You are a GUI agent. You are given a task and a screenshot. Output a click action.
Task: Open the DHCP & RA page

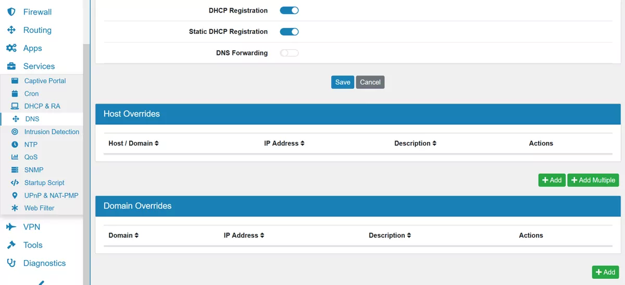click(x=42, y=106)
